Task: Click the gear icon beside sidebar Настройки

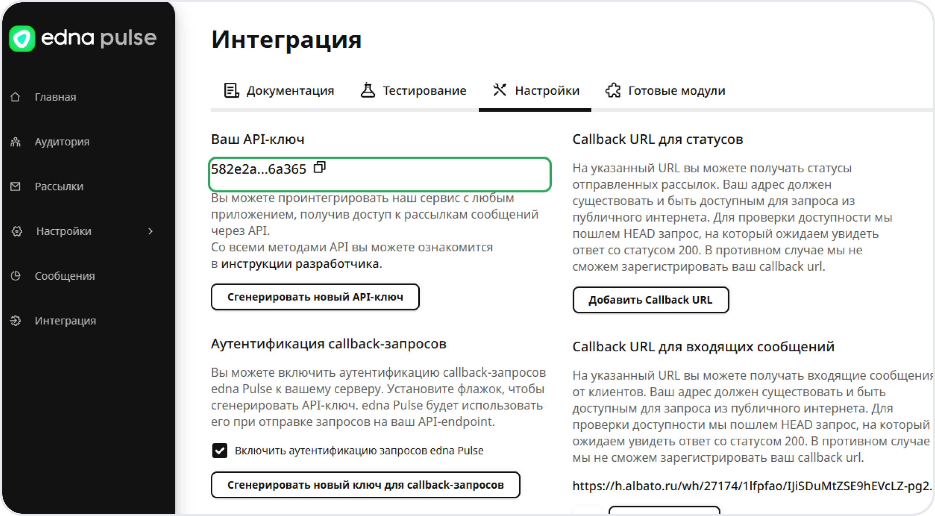Action: tap(17, 231)
